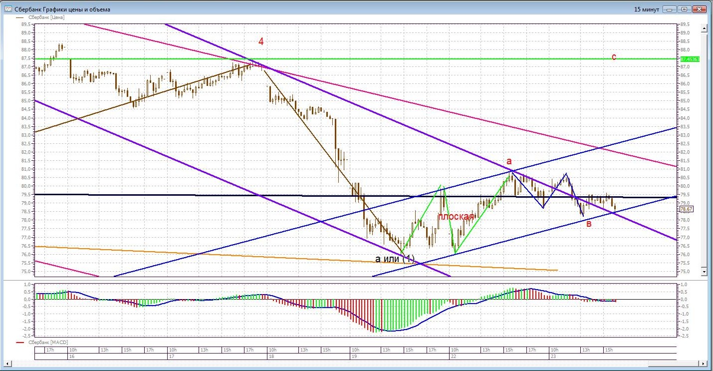Click the 'Сбербанк [MACD]' legend label

pyautogui.click(x=48, y=343)
